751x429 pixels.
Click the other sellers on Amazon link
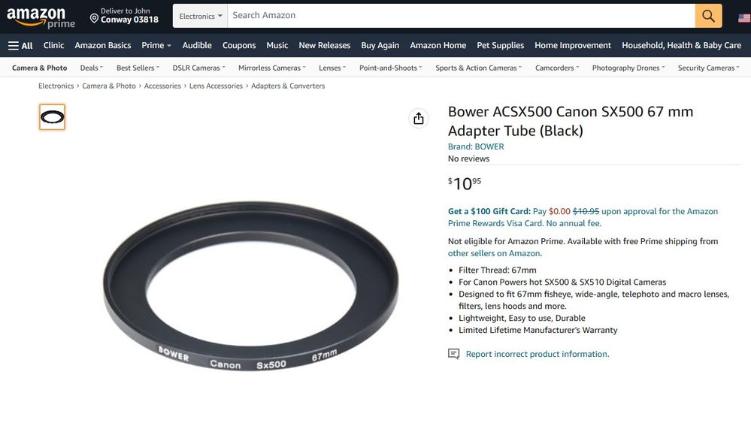coord(494,253)
